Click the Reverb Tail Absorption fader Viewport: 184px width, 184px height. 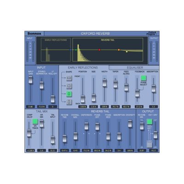coord(119,137)
